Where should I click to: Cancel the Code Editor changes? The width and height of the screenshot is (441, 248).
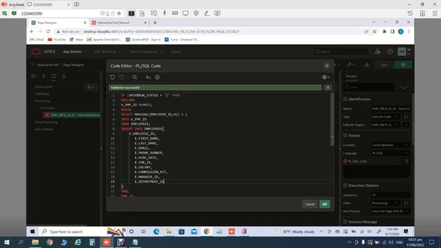309,204
